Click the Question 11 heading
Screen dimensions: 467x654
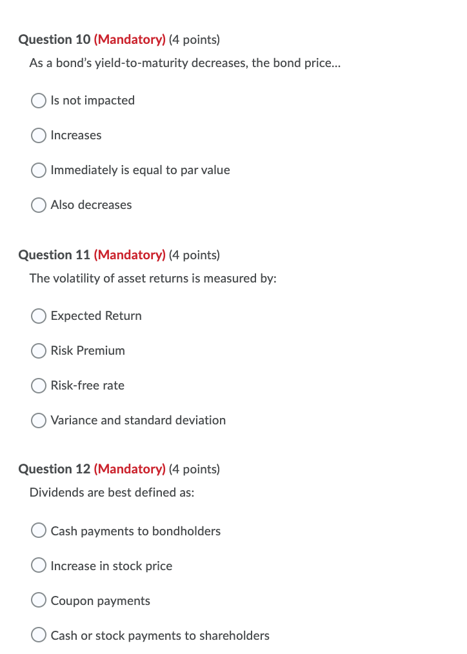coord(55,255)
